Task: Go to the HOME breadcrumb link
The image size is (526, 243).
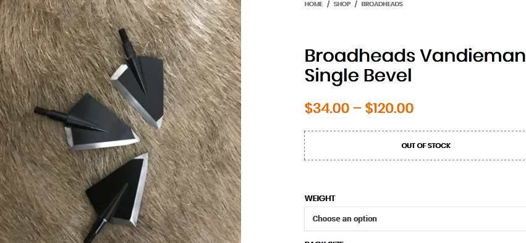Action: point(313,4)
